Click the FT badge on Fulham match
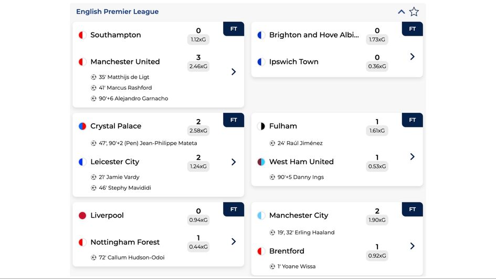Image resolution: width=496 pixels, height=279 pixels. pyautogui.click(x=413, y=120)
